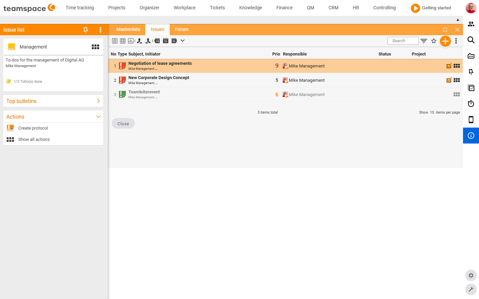Toggle fullscreen for the issues panel
The height and width of the screenshot is (299, 479).
(445, 30)
